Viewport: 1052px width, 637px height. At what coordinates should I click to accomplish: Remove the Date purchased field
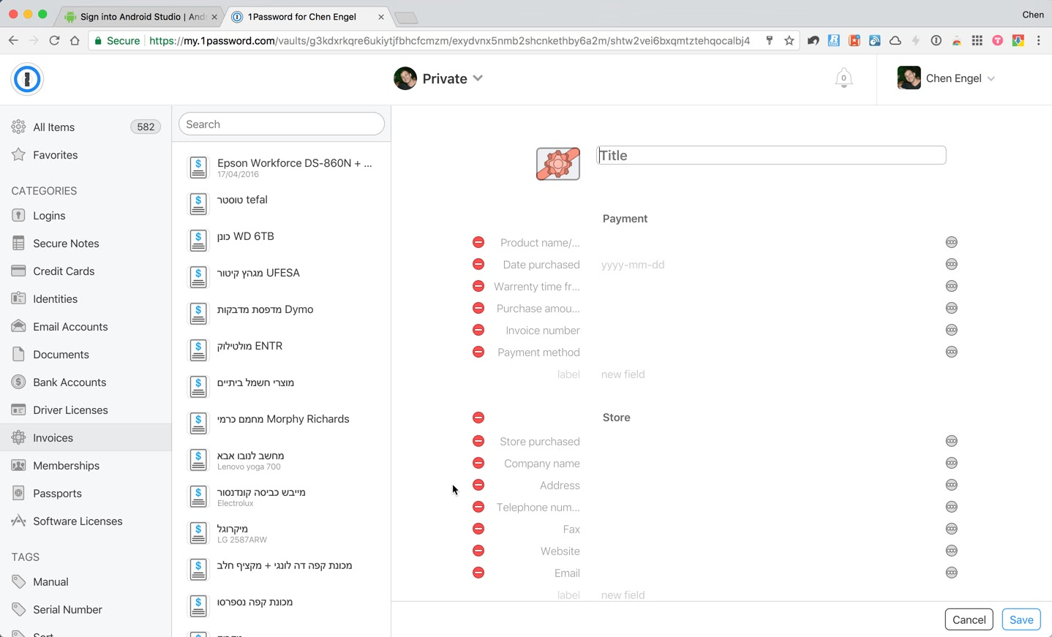pos(478,264)
